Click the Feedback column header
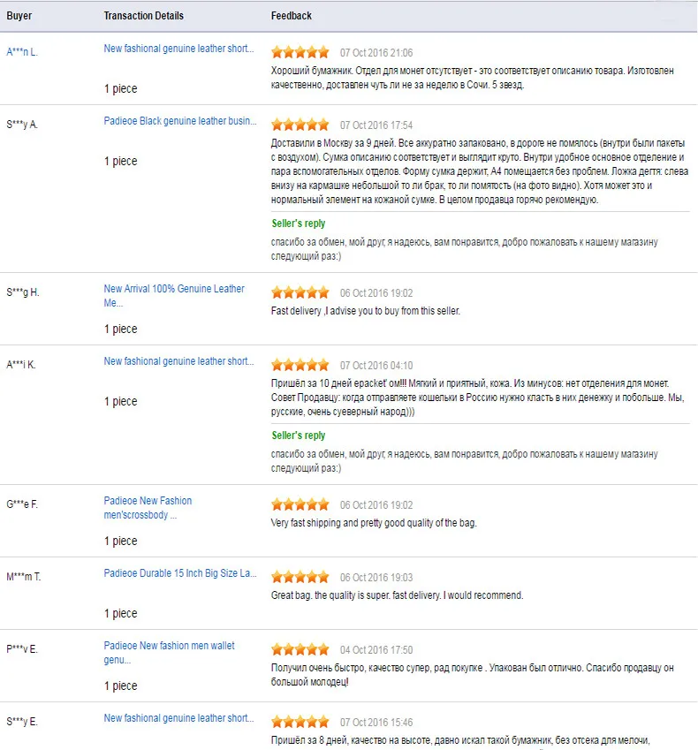Viewport: 698px width, 750px height. point(291,16)
